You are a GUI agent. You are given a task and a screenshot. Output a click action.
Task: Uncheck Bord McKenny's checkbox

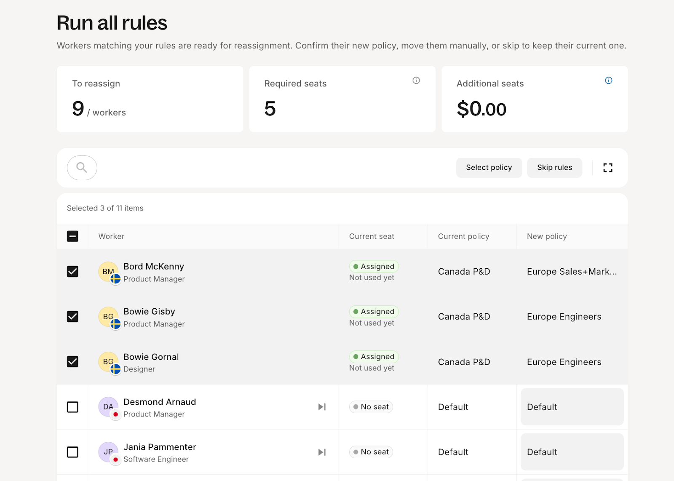tap(72, 272)
